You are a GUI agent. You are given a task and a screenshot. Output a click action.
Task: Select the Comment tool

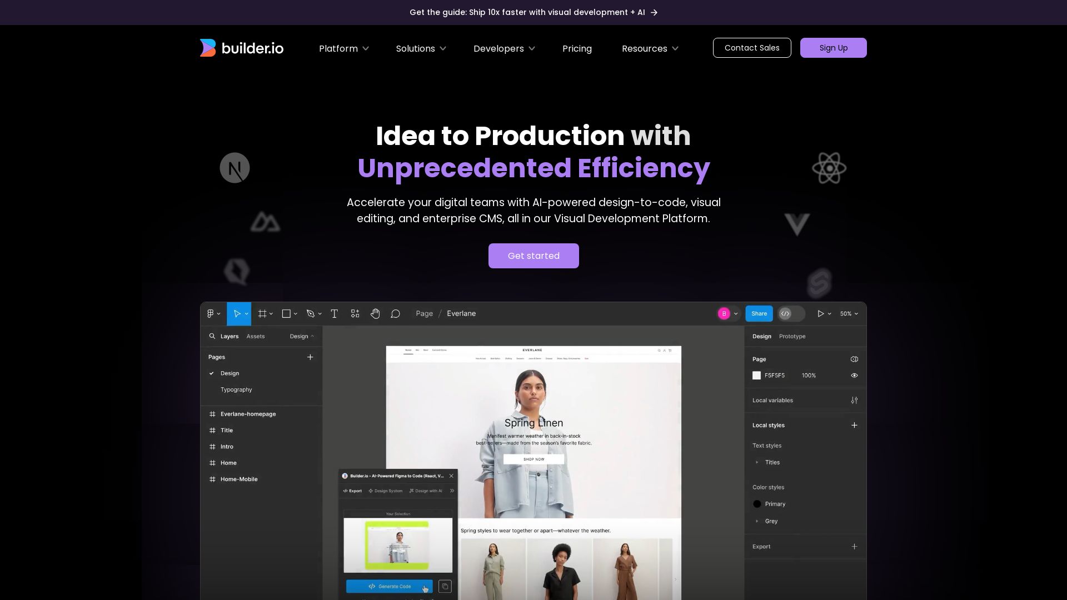tap(395, 314)
